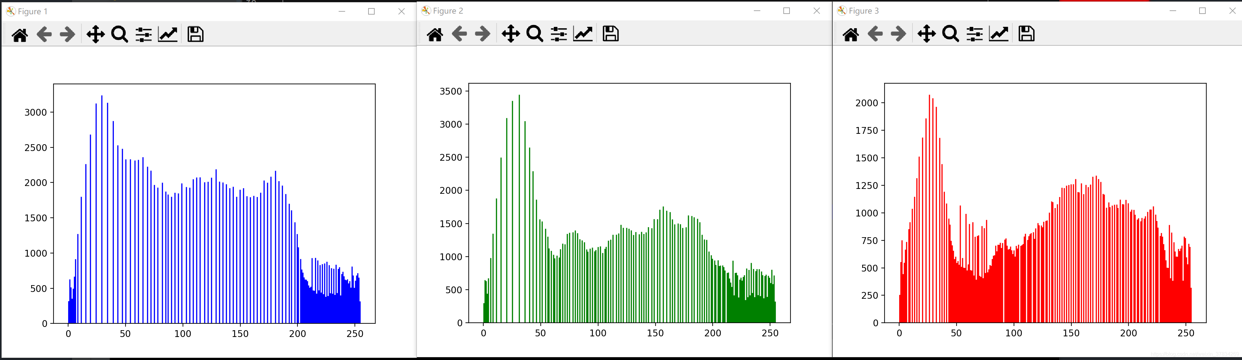
Task: Click the Figure 2 matplotlib window icon
Action: (x=426, y=11)
